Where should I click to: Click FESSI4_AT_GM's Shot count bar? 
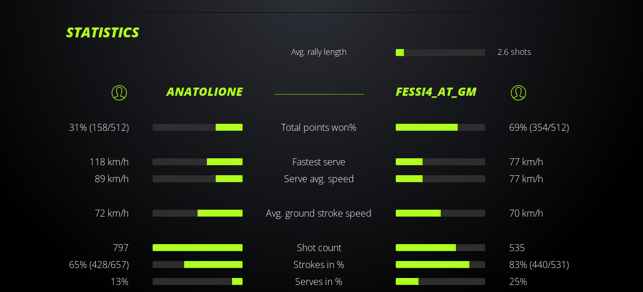tap(440, 248)
